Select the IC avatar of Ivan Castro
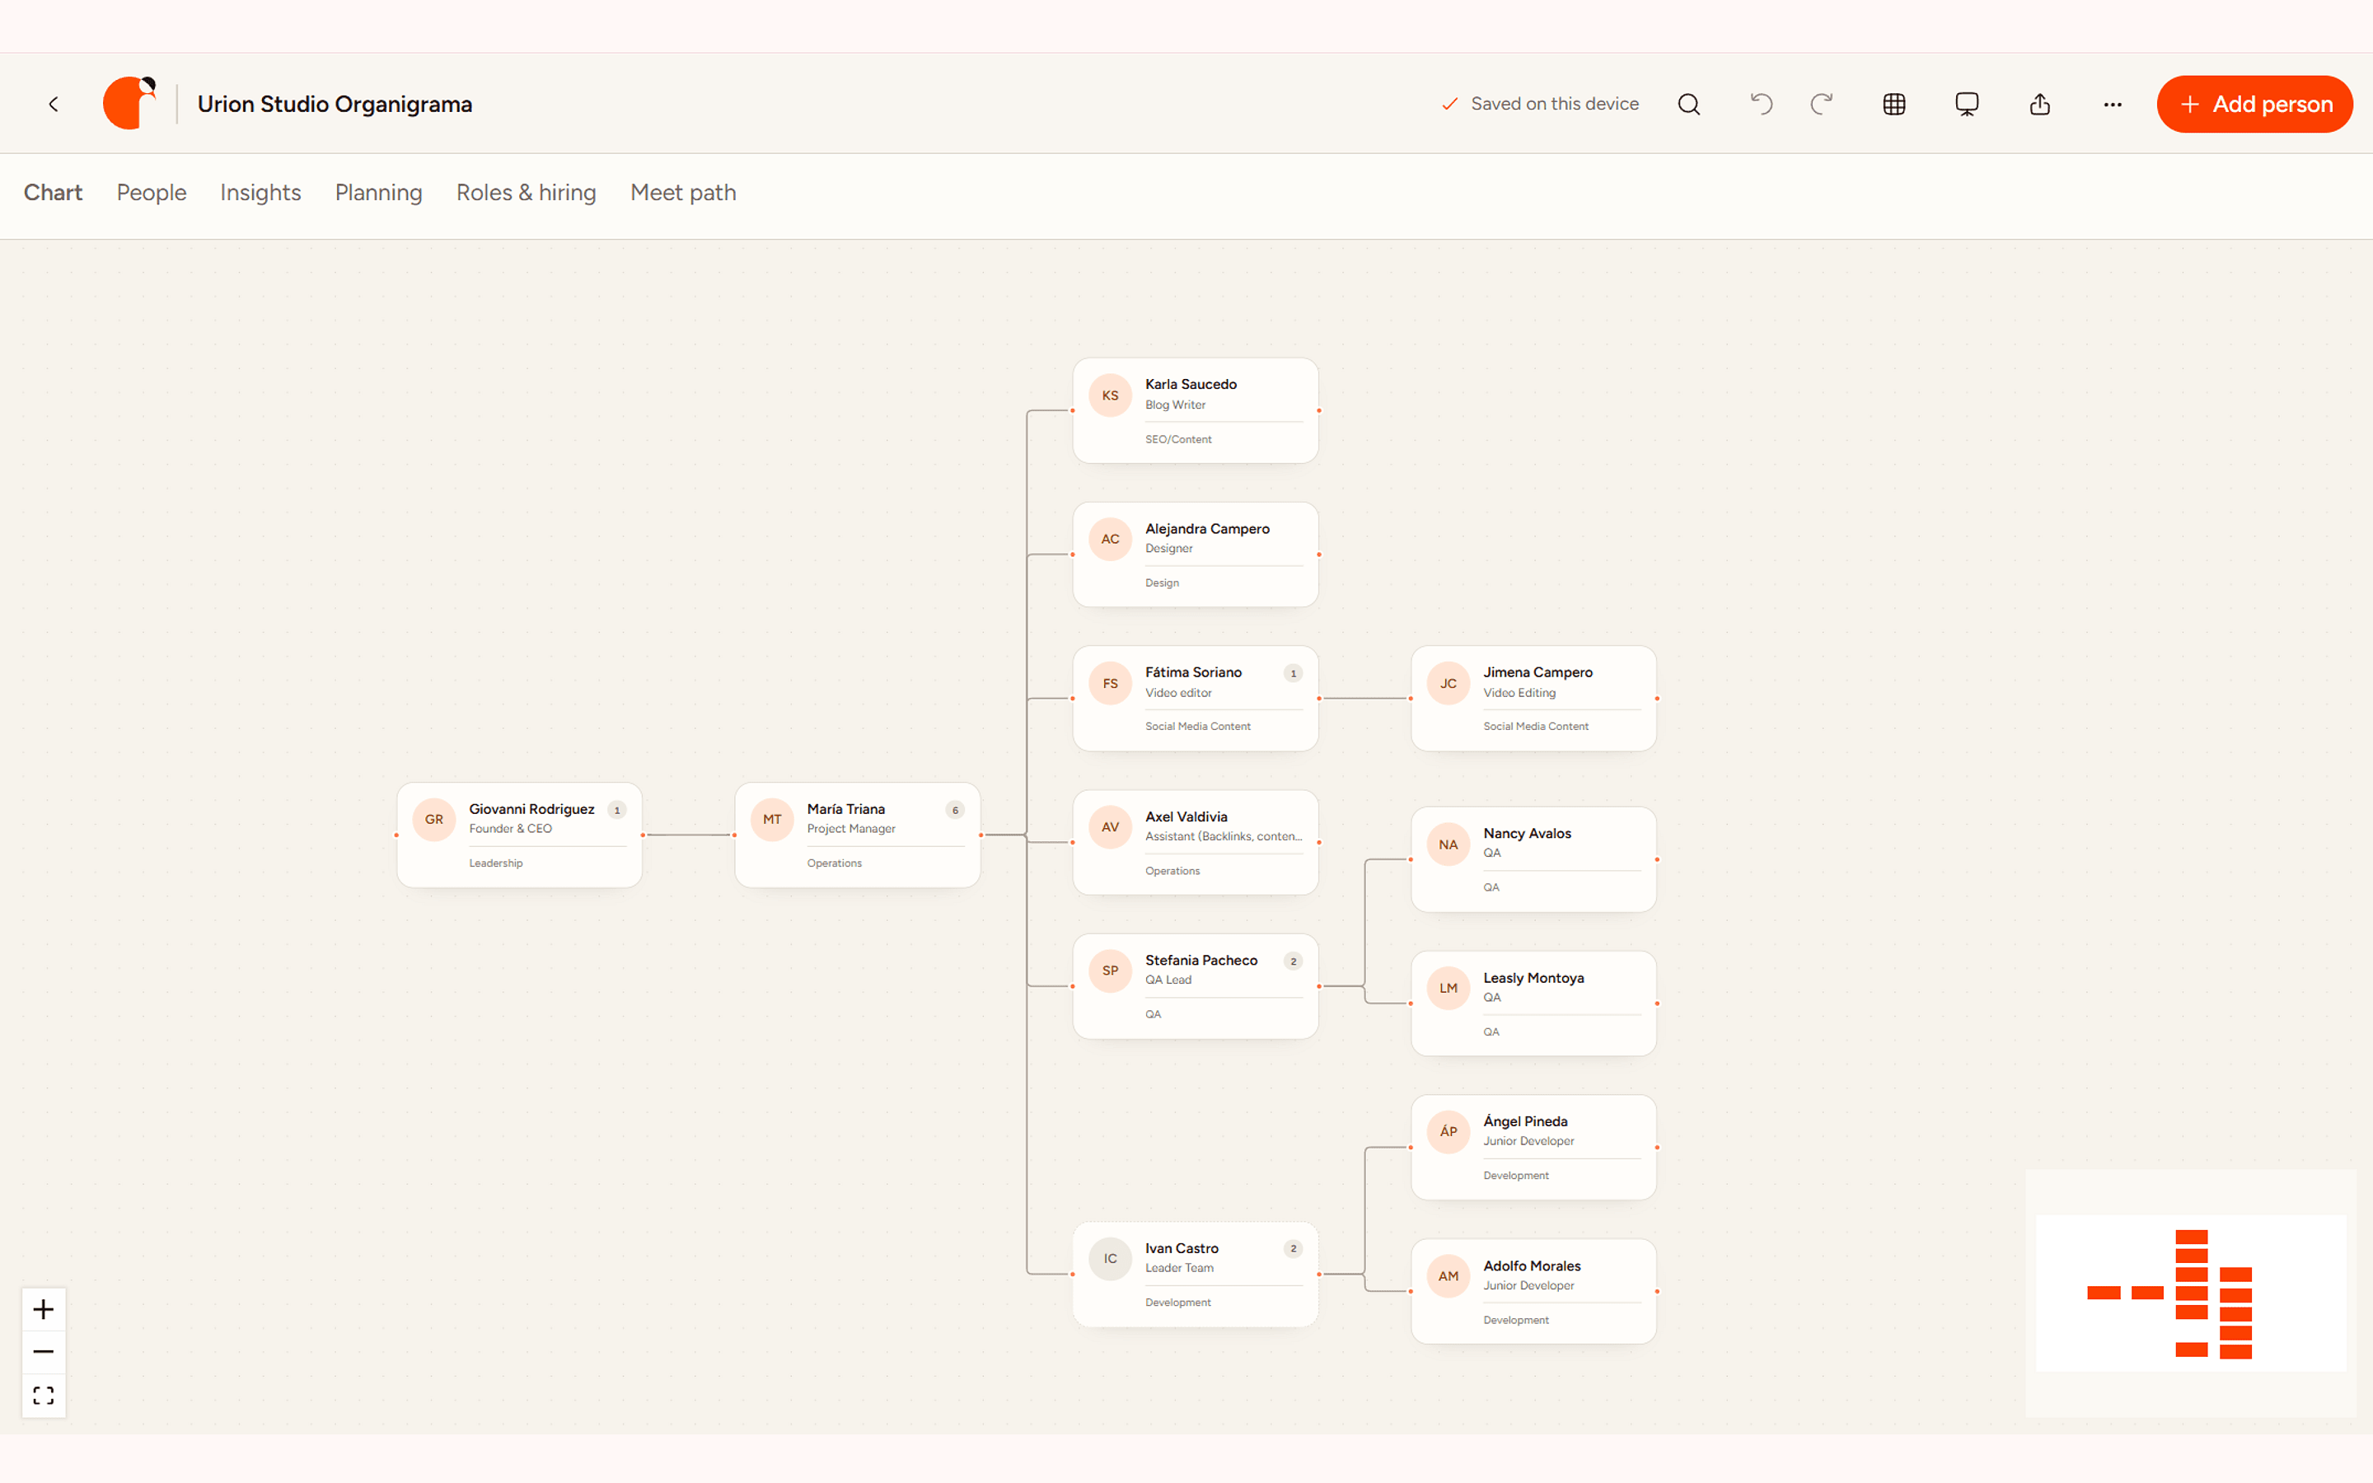 (x=1110, y=1258)
